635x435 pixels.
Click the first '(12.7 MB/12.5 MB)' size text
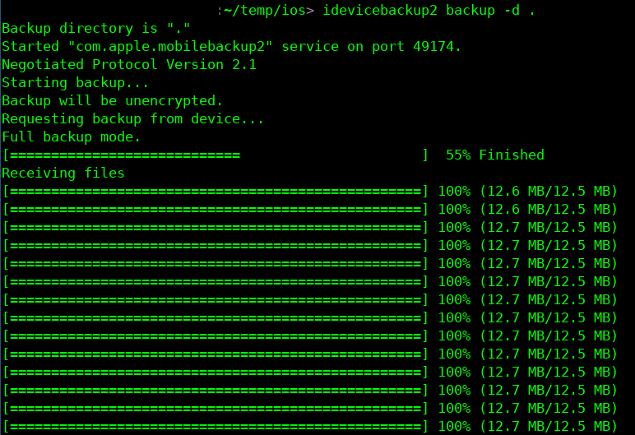click(548, 227)
